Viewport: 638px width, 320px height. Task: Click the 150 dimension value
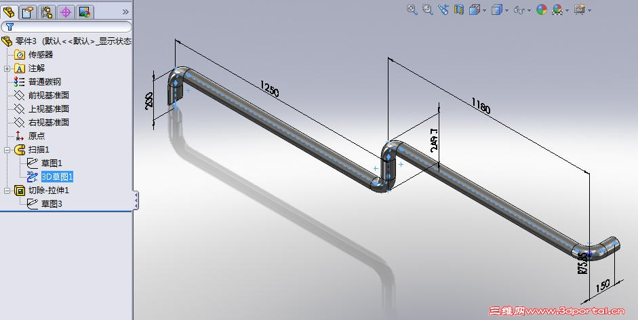tap(603, 286)
